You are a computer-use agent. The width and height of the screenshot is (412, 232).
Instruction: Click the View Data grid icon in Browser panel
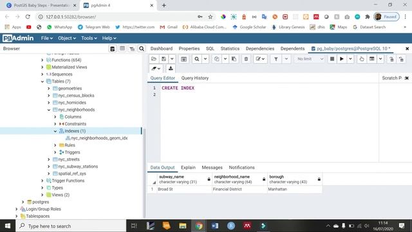click(122, 49)
